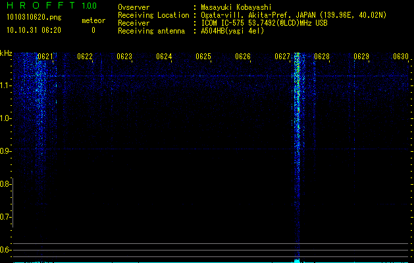
Task: Click the 0623 time marker
Action: pos(124,57)
